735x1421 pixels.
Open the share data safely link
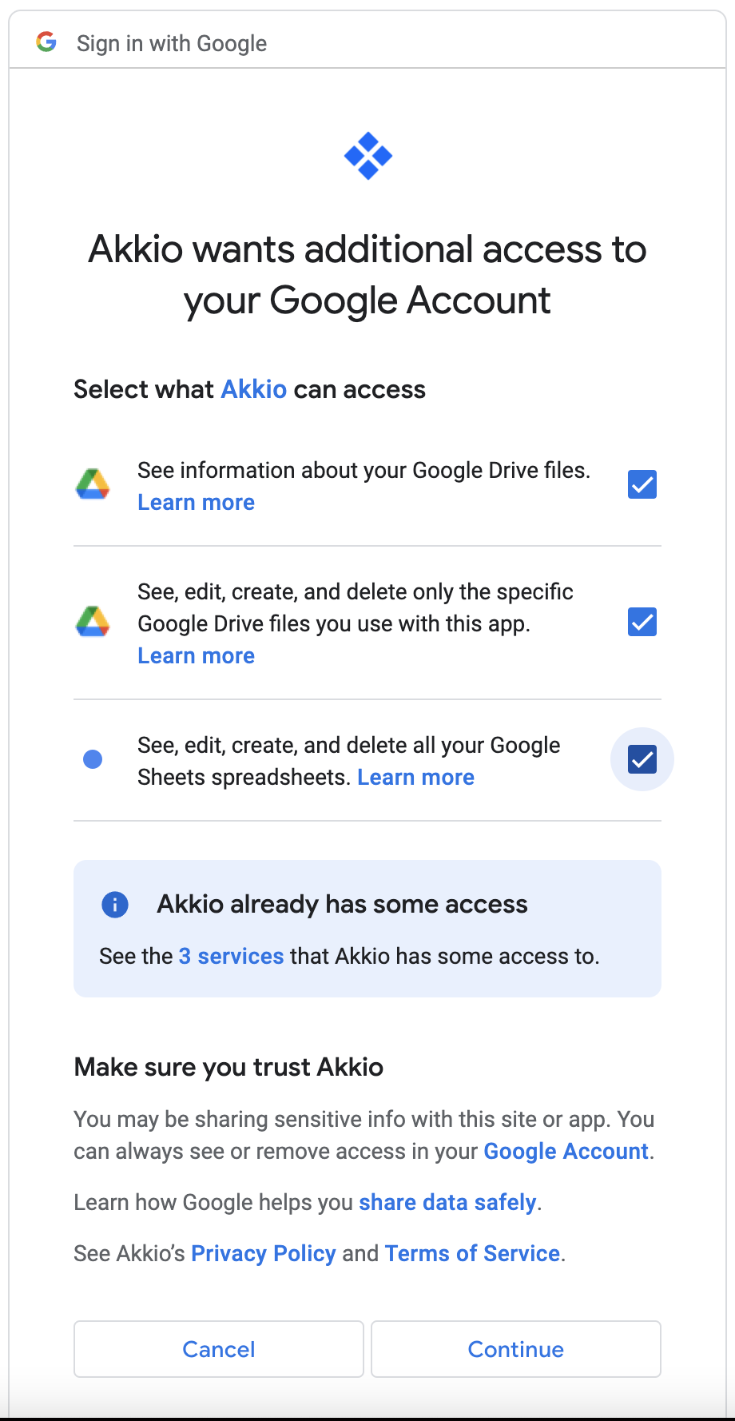(447, 1203)
